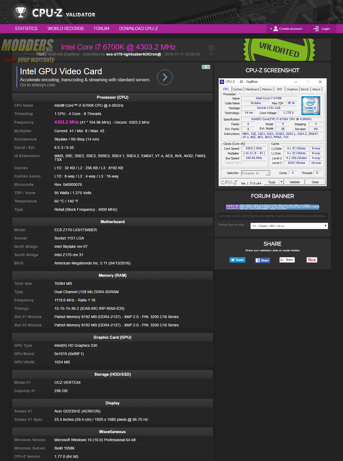The height and width of the screenshot is (461, 343).
Task: Click the Rev. 0x0000076 microcode value
Action: (68, 185)
